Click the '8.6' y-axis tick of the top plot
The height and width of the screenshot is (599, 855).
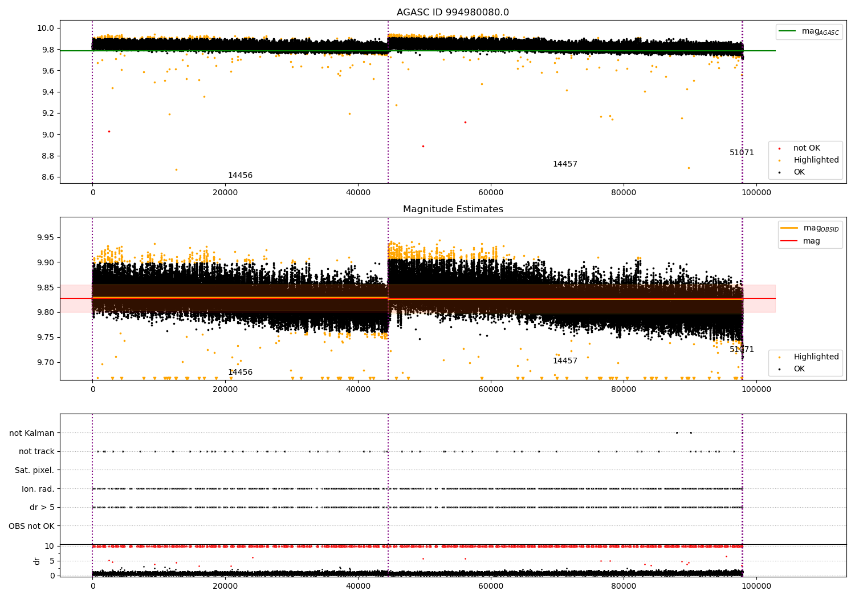47,177
